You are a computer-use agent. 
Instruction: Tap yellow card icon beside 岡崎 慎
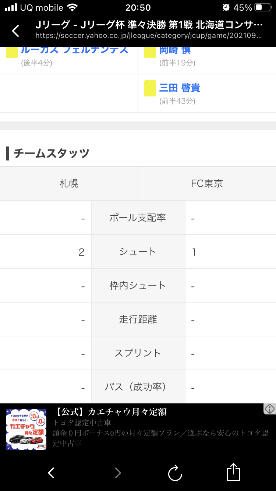(x=150, y=52)
